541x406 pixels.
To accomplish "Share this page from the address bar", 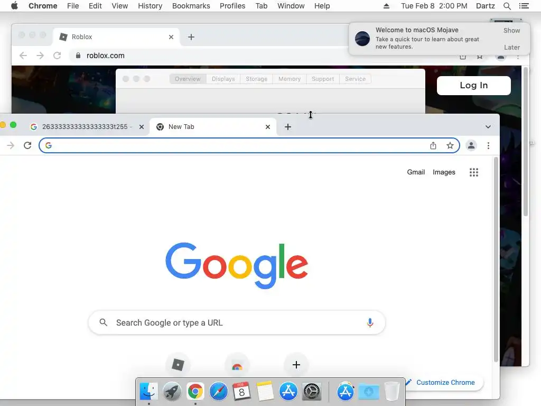I will click(433, 146).
